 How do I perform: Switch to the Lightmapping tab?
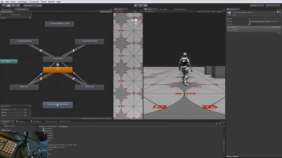[x=180, y=9]
